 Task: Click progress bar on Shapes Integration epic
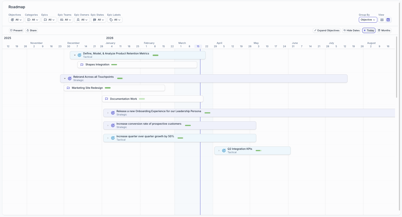[114, 65]
